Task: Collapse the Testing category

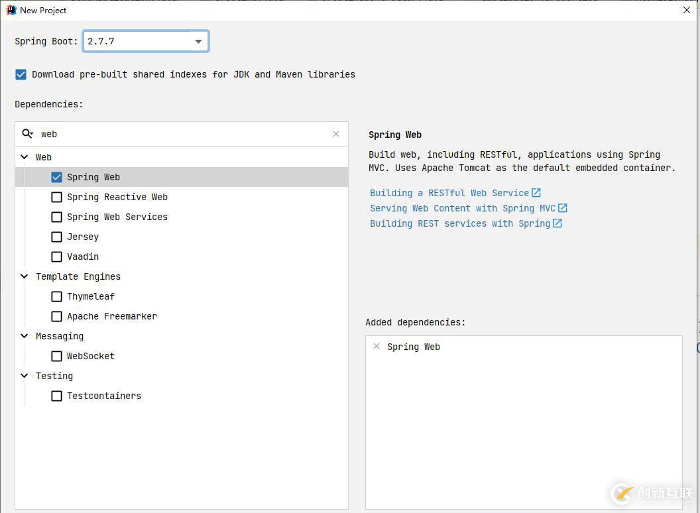Action: (25, 376)
